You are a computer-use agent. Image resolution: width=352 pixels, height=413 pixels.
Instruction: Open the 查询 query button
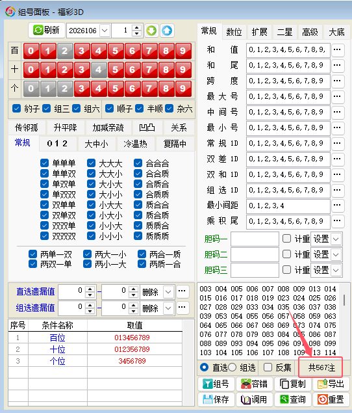point(293,399)
